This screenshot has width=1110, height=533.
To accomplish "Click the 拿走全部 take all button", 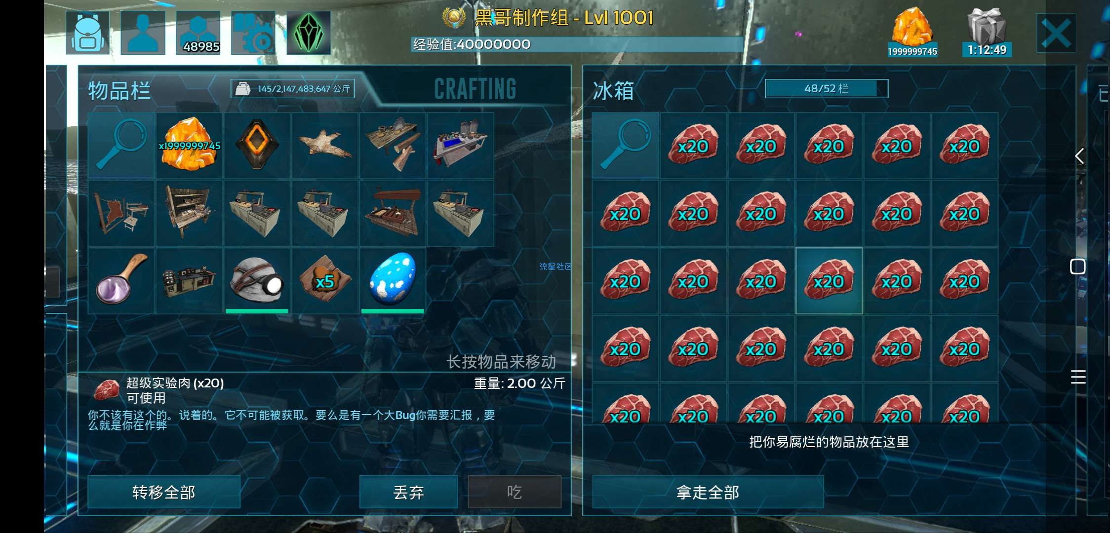I will (x=708, y=492).
